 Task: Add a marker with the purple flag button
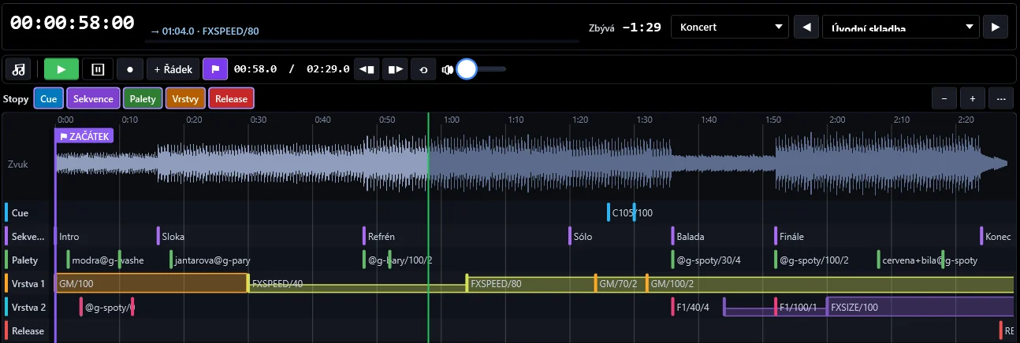215,69
